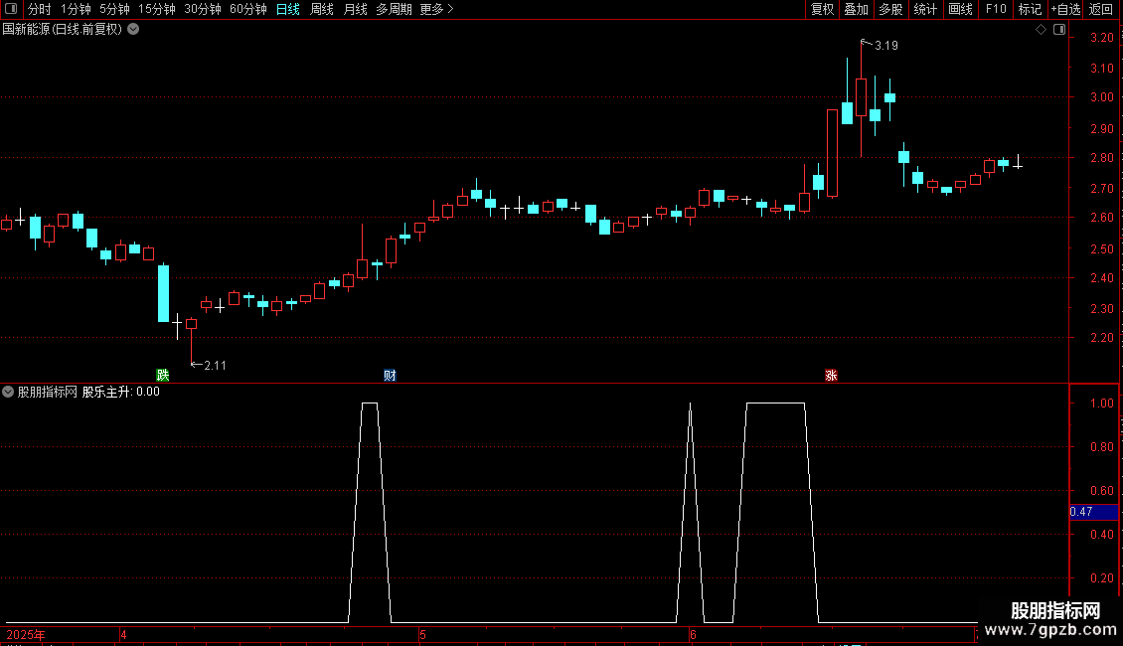Toggle the side panel icon at chart corner

1059,30
